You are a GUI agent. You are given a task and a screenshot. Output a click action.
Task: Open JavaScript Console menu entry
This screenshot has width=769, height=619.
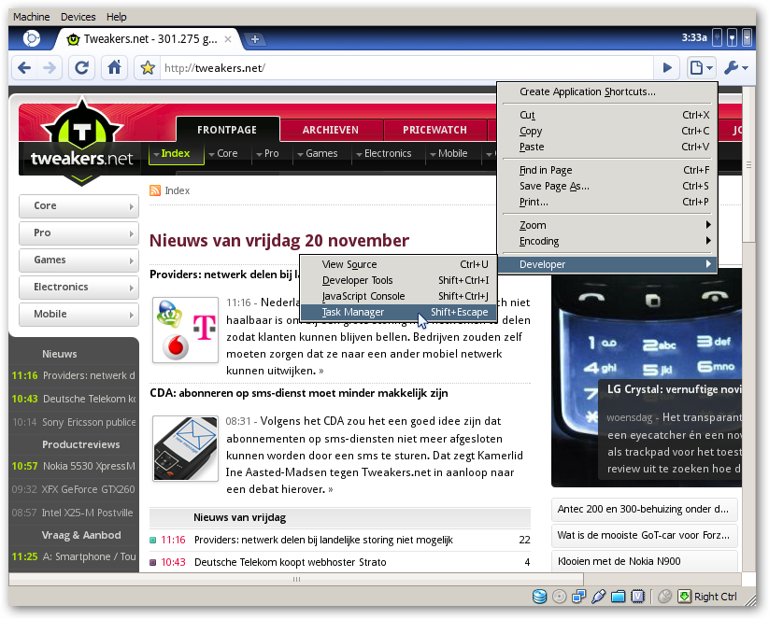[x=399, y=296]
